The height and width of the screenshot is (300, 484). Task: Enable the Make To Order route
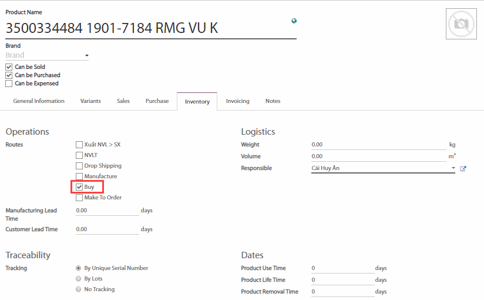click(x=79, y=198)
